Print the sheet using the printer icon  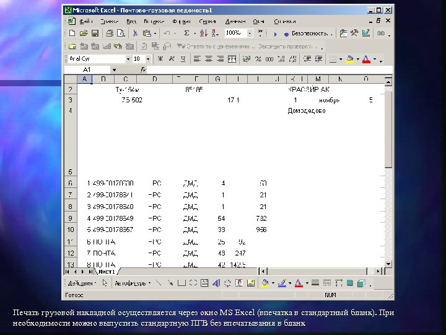[110, 33]
